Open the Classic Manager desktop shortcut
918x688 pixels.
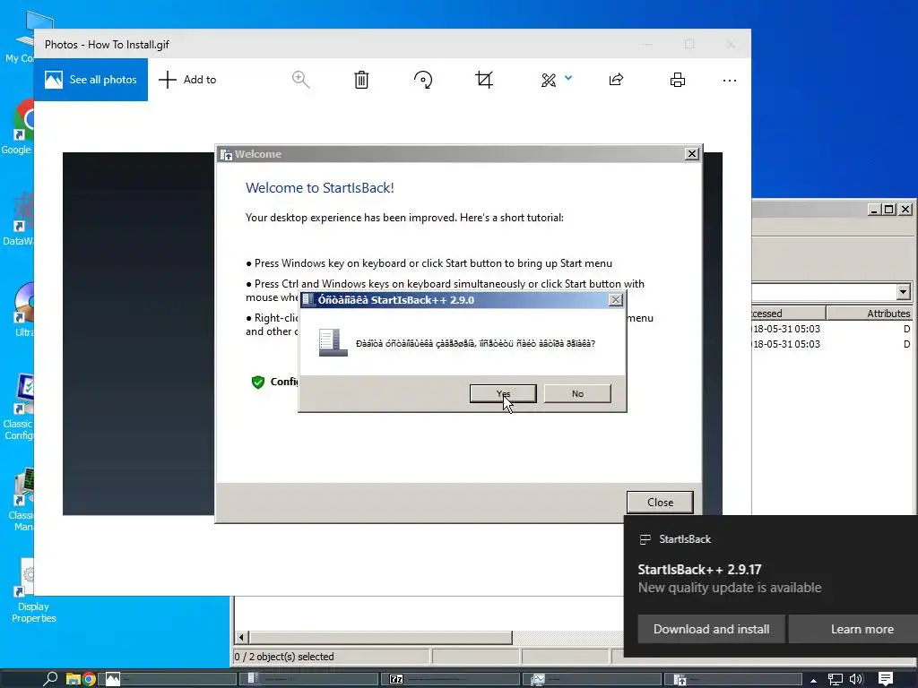coord(22,499)
